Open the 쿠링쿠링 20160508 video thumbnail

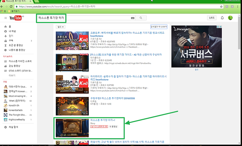tap(72, 106)
